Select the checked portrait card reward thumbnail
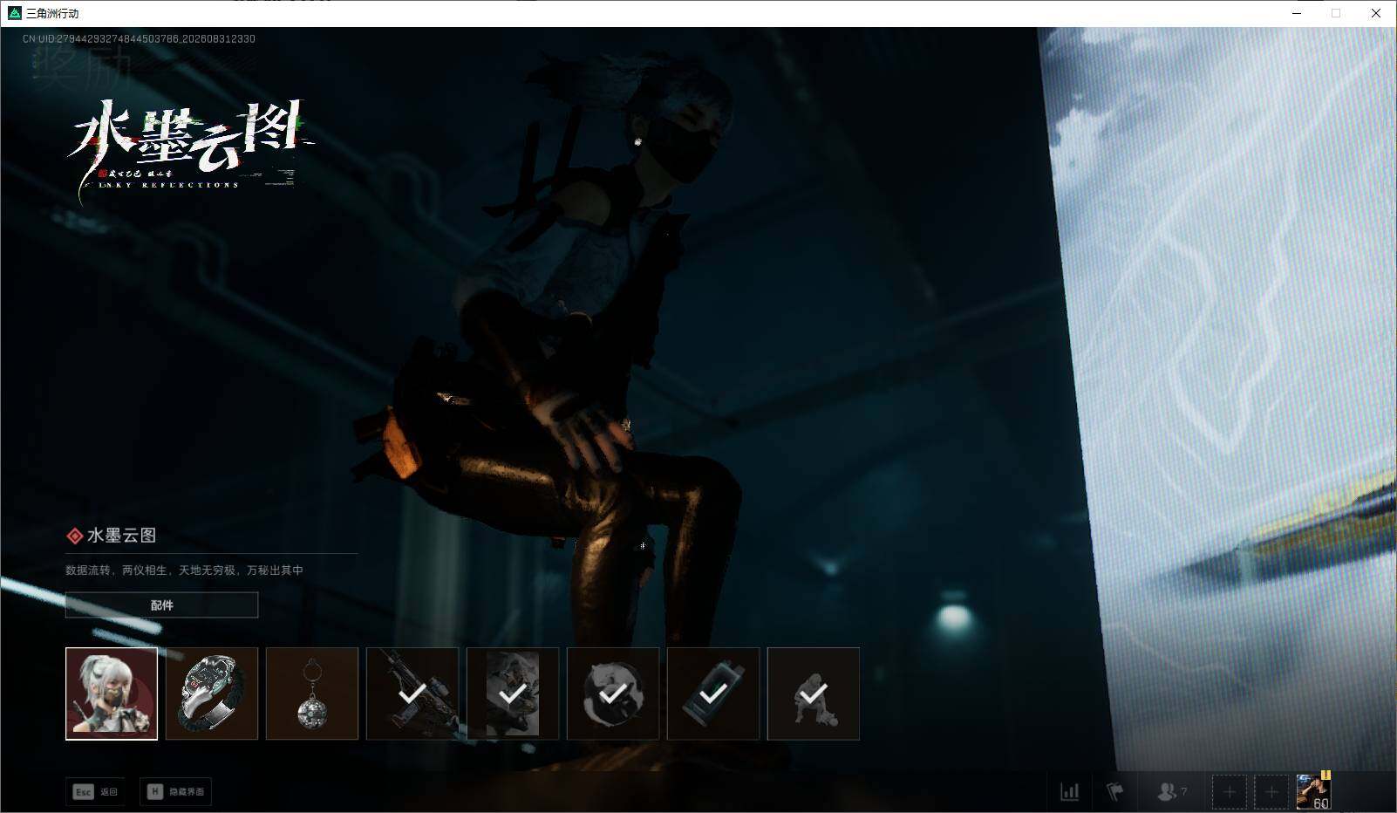The image size is (1397, 813). (x=513, y=693)
